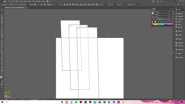Open the File menu

tap(10, 1)
